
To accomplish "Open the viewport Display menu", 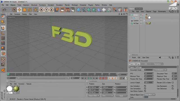I will tap(24, 14).
